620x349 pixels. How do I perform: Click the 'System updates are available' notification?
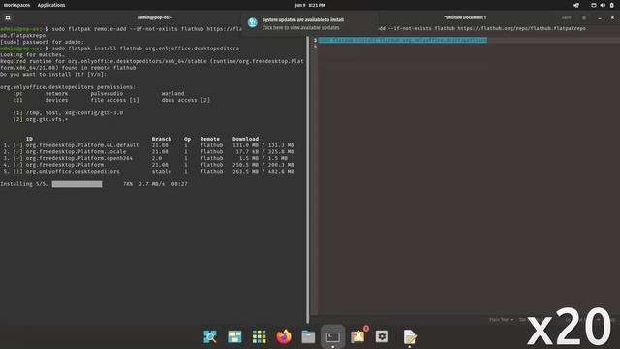310,23
